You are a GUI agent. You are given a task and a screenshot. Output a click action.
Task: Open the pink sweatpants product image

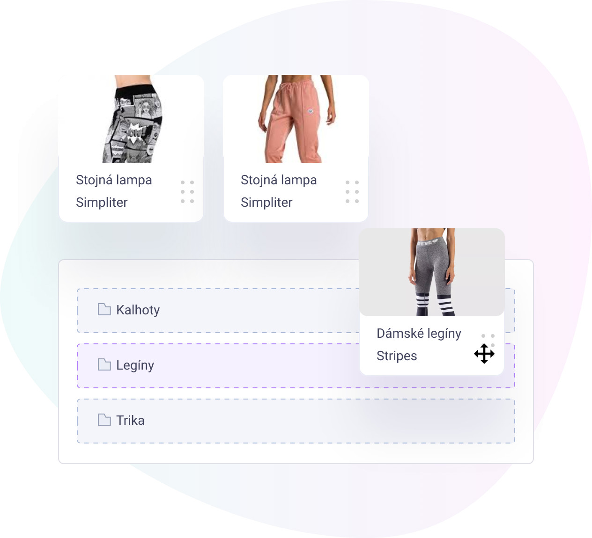tap(296, 119)
